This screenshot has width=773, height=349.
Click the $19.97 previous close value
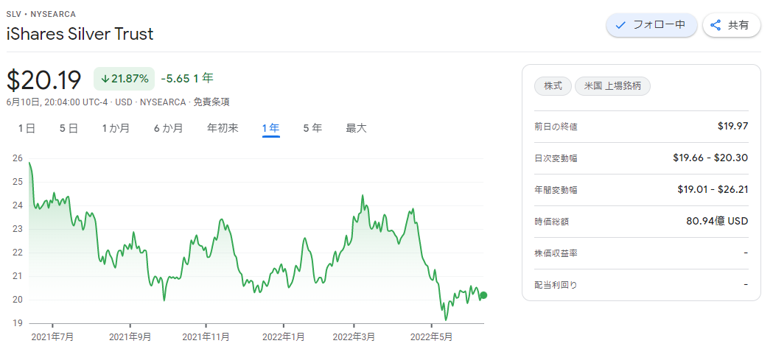733,127
